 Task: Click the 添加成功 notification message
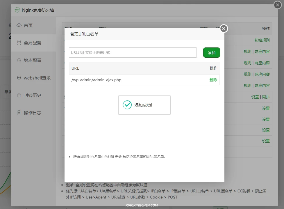click(143, 105)
